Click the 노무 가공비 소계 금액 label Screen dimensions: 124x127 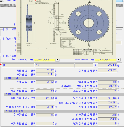(x=85, y=99)
